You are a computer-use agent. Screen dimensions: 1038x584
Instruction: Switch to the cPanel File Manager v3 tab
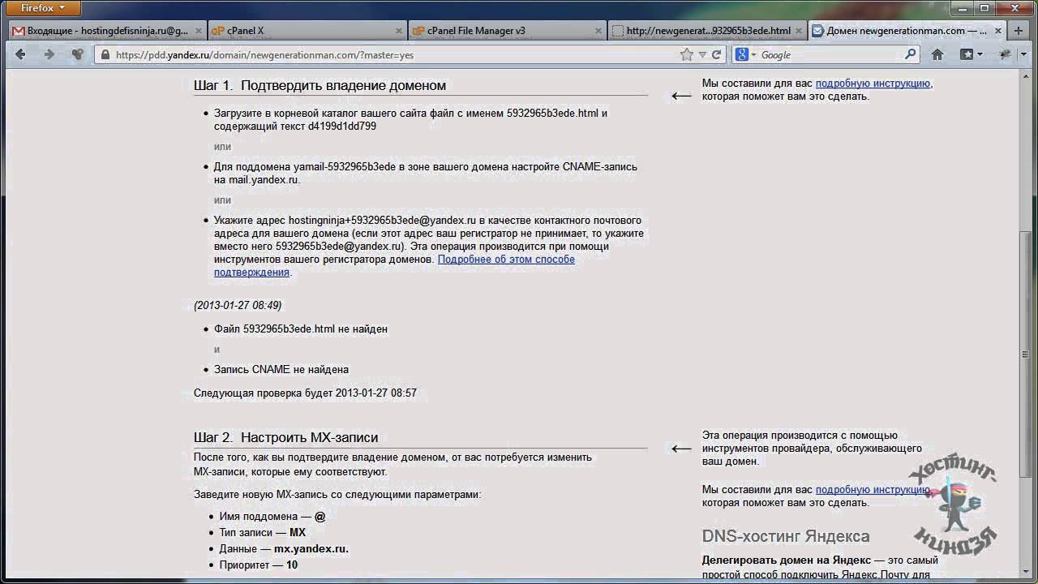(x=508, y=31)
